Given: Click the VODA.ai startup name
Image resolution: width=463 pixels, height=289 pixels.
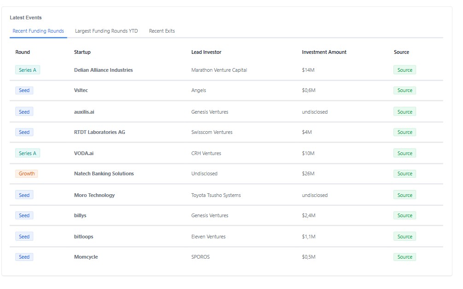Looking at the screenshot, I should (x=84, y=153).
